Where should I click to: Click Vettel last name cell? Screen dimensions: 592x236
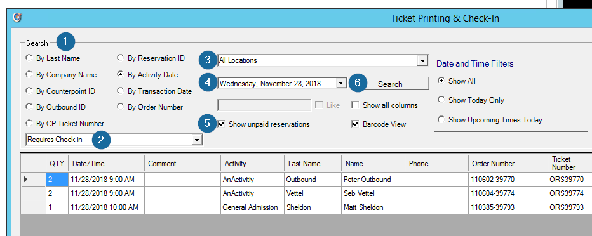[x=313, y=193]
